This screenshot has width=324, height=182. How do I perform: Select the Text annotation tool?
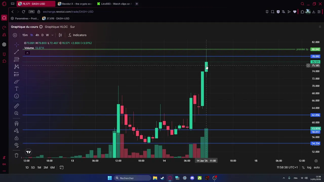pos(16,89)
